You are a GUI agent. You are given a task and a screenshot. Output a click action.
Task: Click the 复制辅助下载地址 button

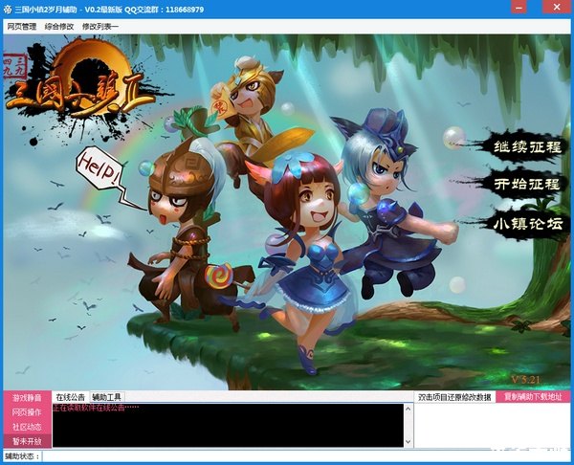point(533,396)
